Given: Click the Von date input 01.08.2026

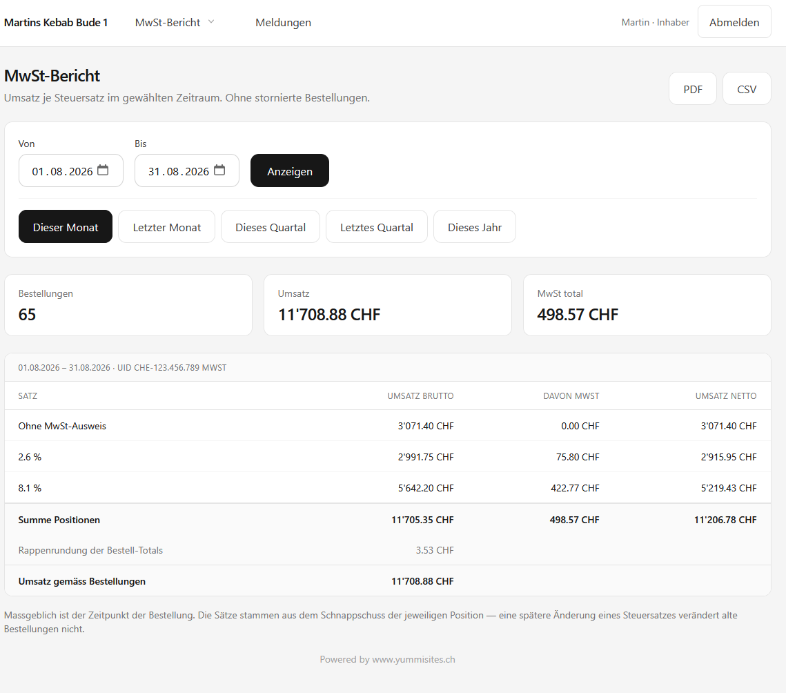Looking at the screenshot, I should [x=70, y=170].
